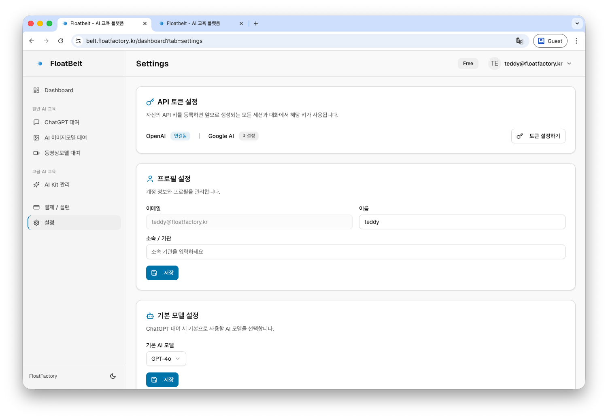Screen dimensions: 608x419
Task: Click the 미설정 badge next to Google AI
Action: tap(249, 136)
